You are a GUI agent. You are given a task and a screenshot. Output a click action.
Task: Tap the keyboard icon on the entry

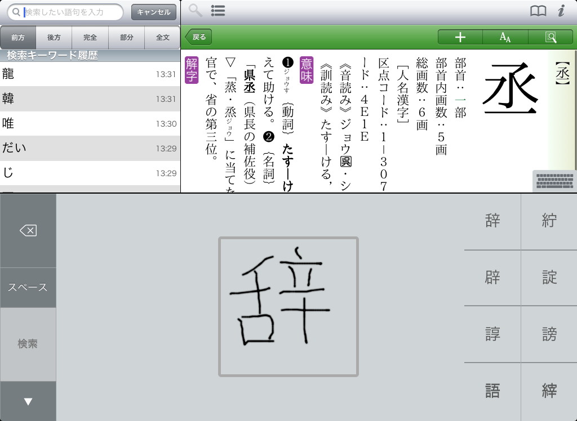554,181
